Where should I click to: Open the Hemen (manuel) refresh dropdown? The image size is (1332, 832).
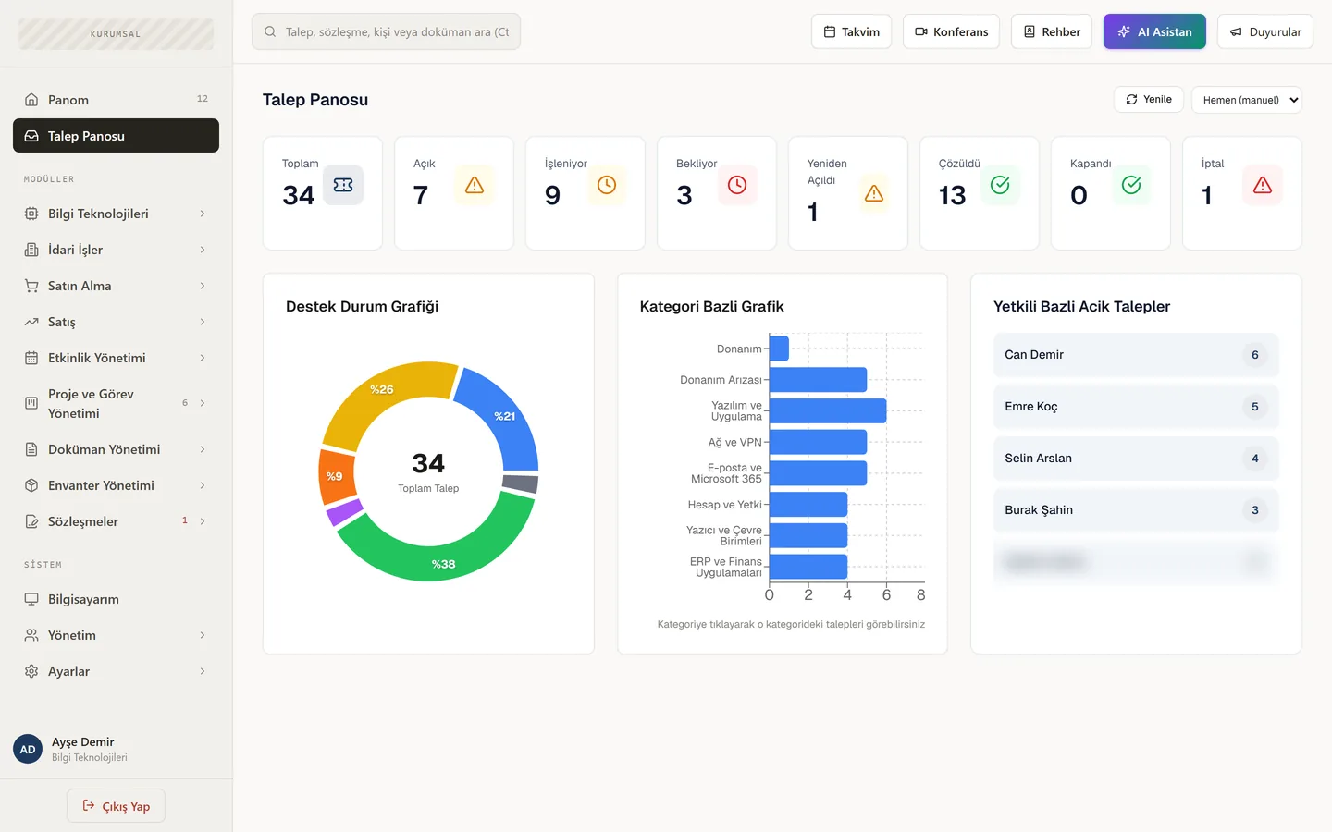coord(1246,100)
